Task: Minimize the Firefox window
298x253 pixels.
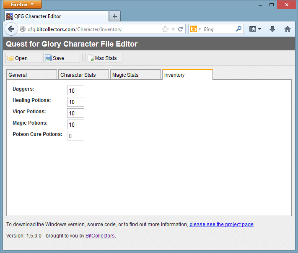Action: tap(260, 5)
